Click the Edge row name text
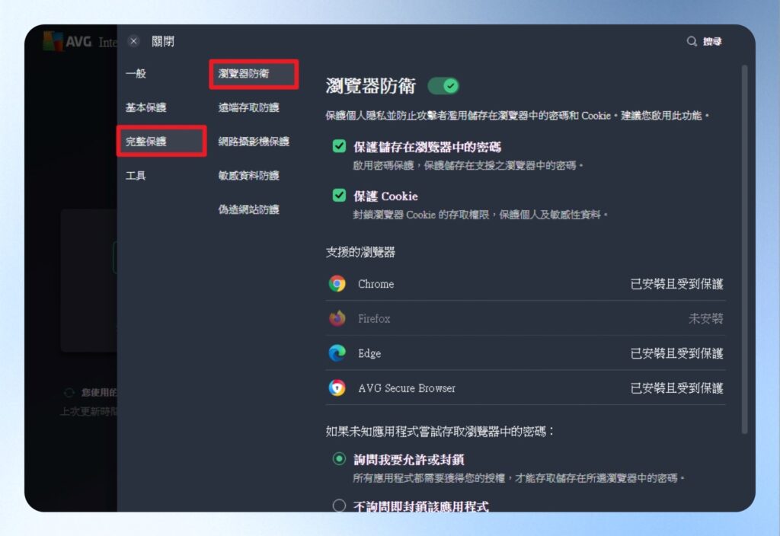The width and height of the screenshot is (780, 536). (369, 353)
